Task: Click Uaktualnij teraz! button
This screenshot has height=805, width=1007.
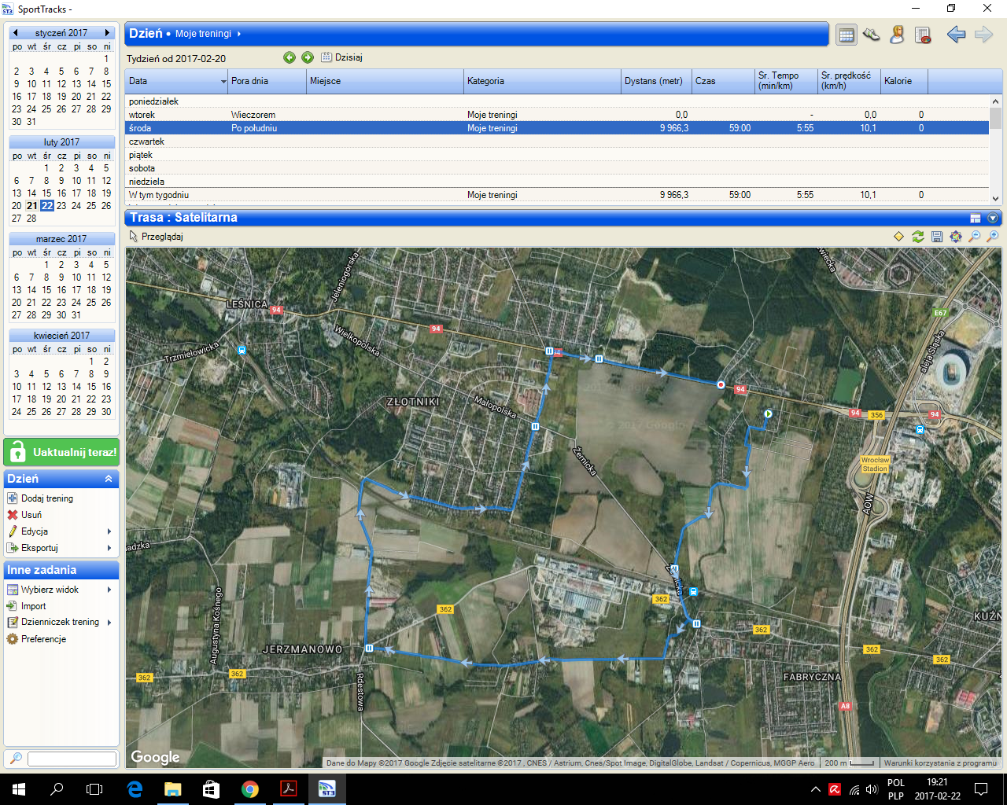Action: click(x=61, y=453)
